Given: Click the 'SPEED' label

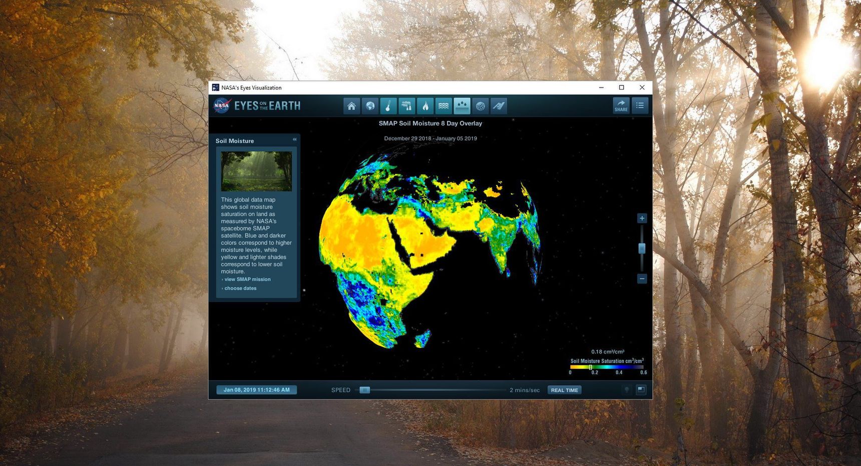Looking at the screenshot, I should click(x=341, y=390).
